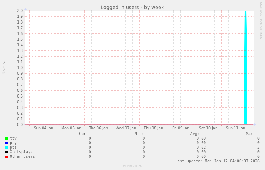Select the 'Other users' legend label

point(22,156)
